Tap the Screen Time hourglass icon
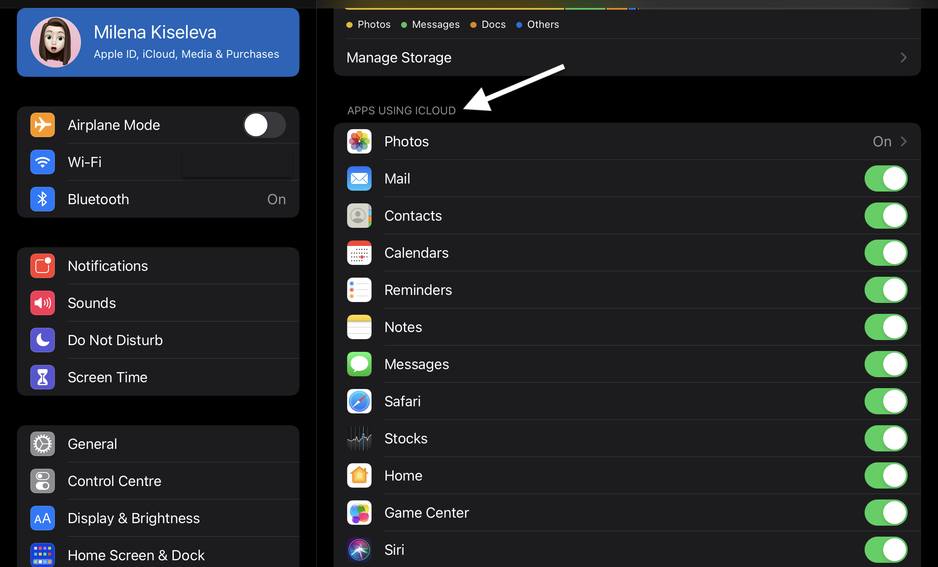Viewport: 938px width, 567px height. (43, 377)
